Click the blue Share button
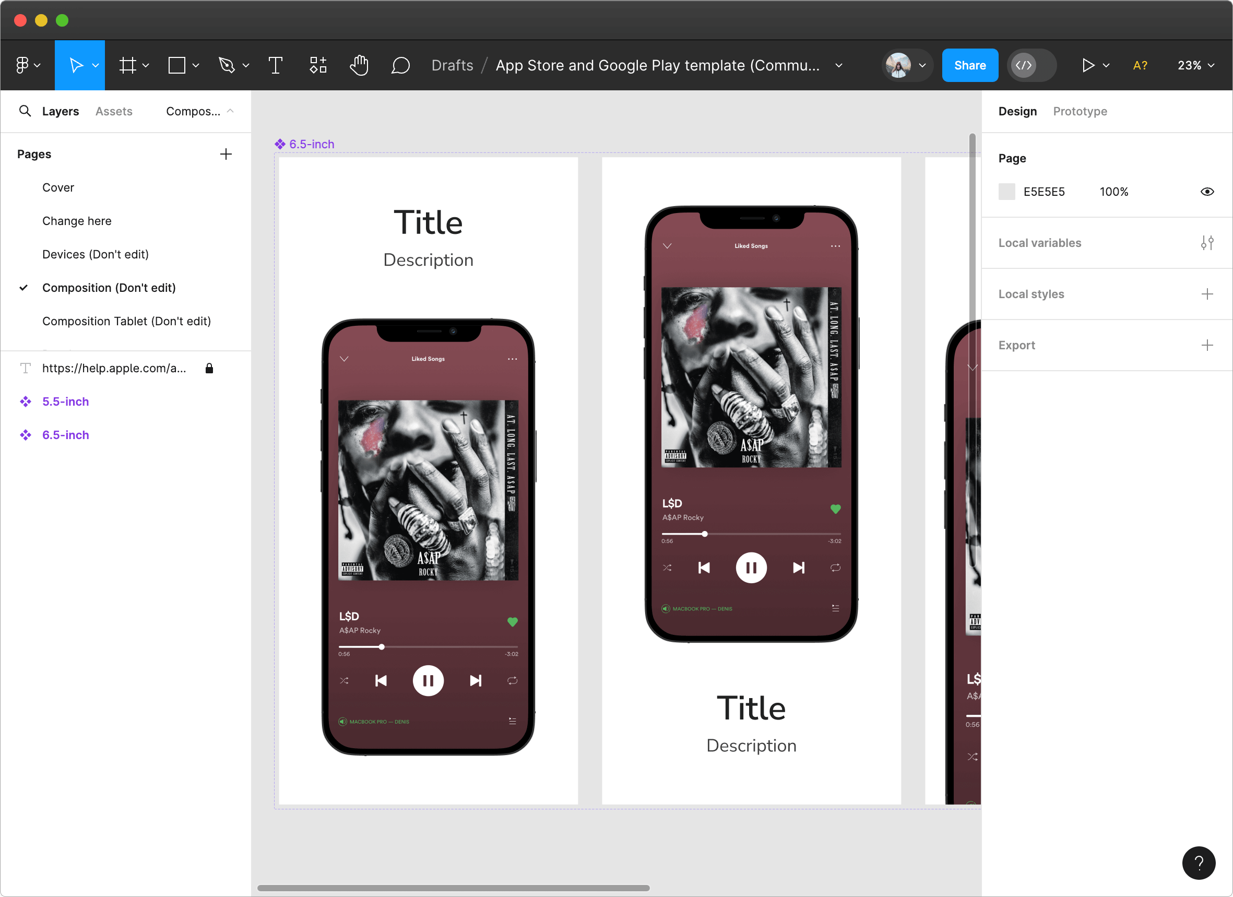1233x897 pixels. pyautogui.click(x=969, y=65)
